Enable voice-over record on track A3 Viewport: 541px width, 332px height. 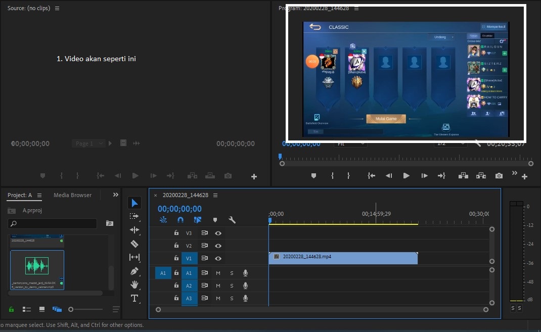point(245,298)
